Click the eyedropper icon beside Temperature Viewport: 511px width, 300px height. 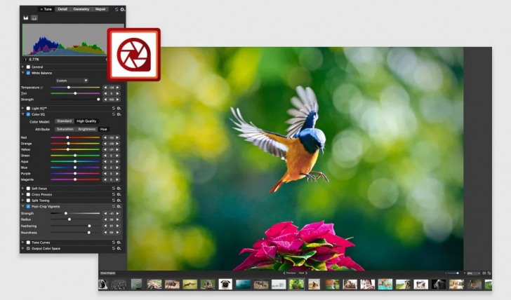pyautogui.click(x=41, y=88)
